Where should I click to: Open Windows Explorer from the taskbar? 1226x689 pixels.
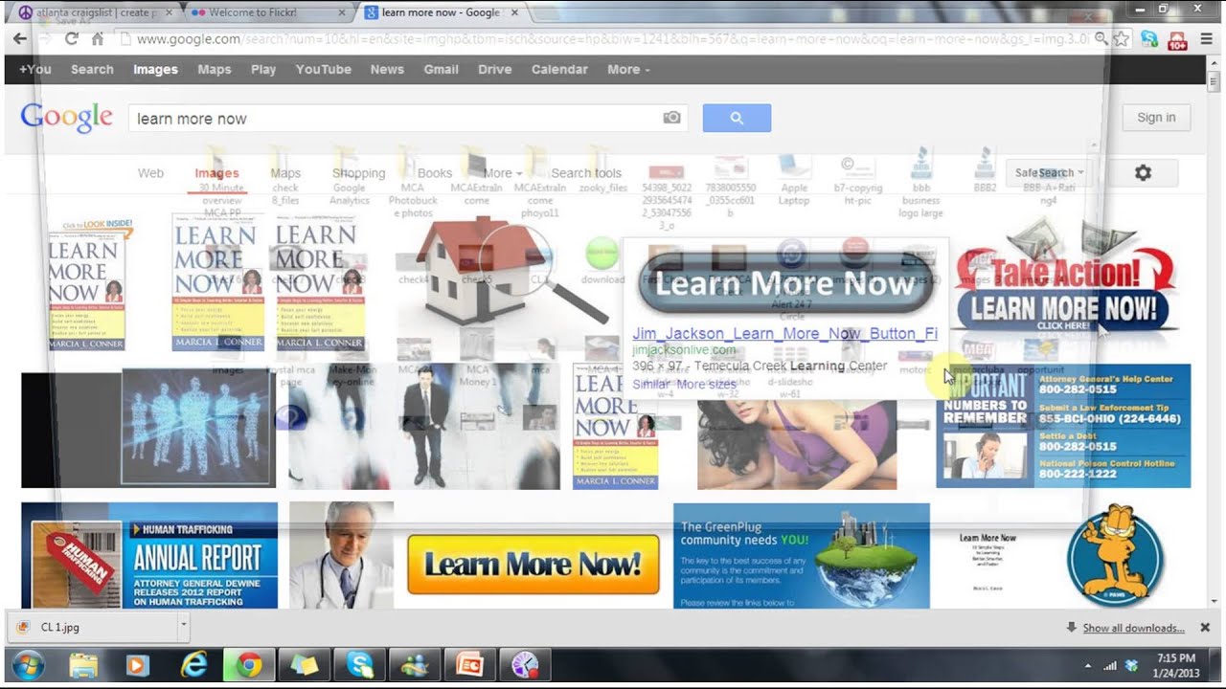tap(83, 665)
